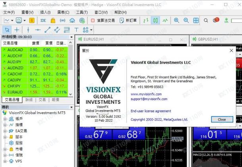Select the trendline drawing tool
The width and height of the screenshot is (242, 167).
tap(47, 30)
